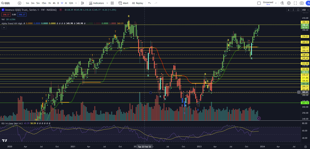Open the candlestick chart type selector
Viewport: 310px width, 149px height.
coord(82,3)
